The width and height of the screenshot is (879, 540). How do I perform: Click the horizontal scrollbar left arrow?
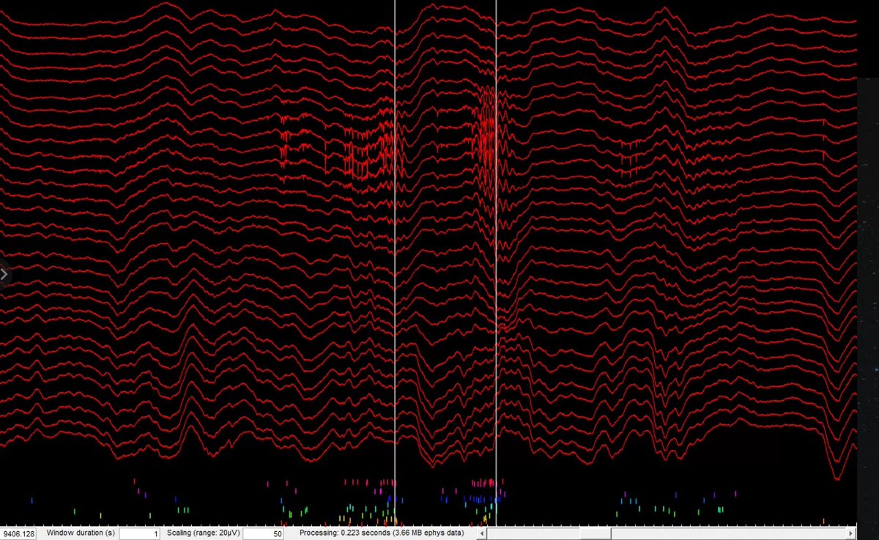click(482, 533)
